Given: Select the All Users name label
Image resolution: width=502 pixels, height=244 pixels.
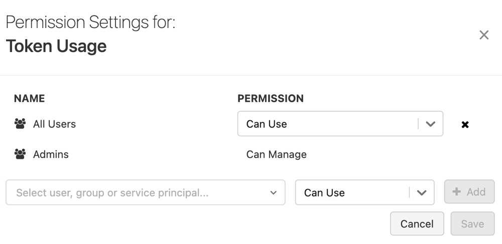Looking at the screenshot, I should point(54,124).
